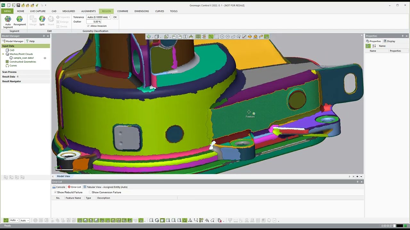Click the sort icon in Properties panel

(374, 46)
